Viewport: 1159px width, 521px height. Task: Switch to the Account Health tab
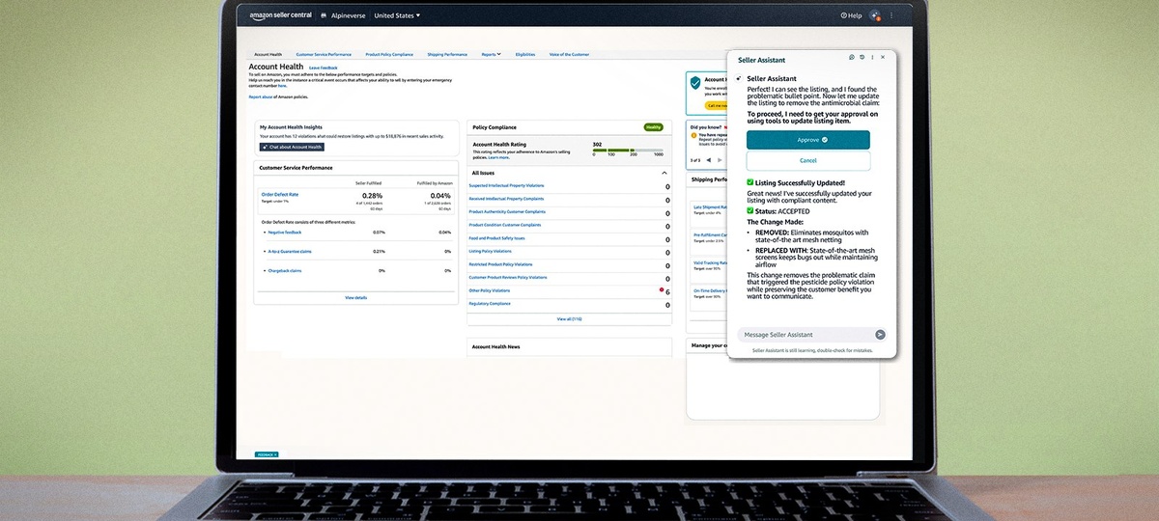tap(269, 55)
